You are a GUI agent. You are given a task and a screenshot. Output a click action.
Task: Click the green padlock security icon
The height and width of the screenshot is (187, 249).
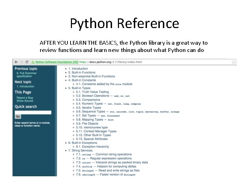[33, 62]
